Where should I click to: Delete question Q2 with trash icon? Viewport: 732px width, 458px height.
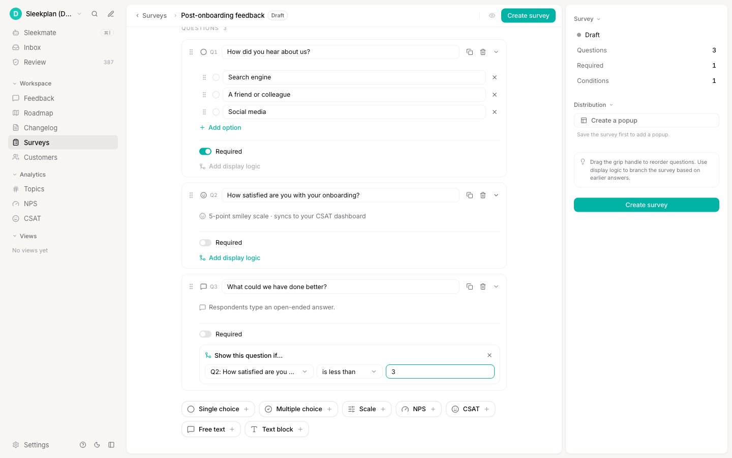[x=483, y=195]
